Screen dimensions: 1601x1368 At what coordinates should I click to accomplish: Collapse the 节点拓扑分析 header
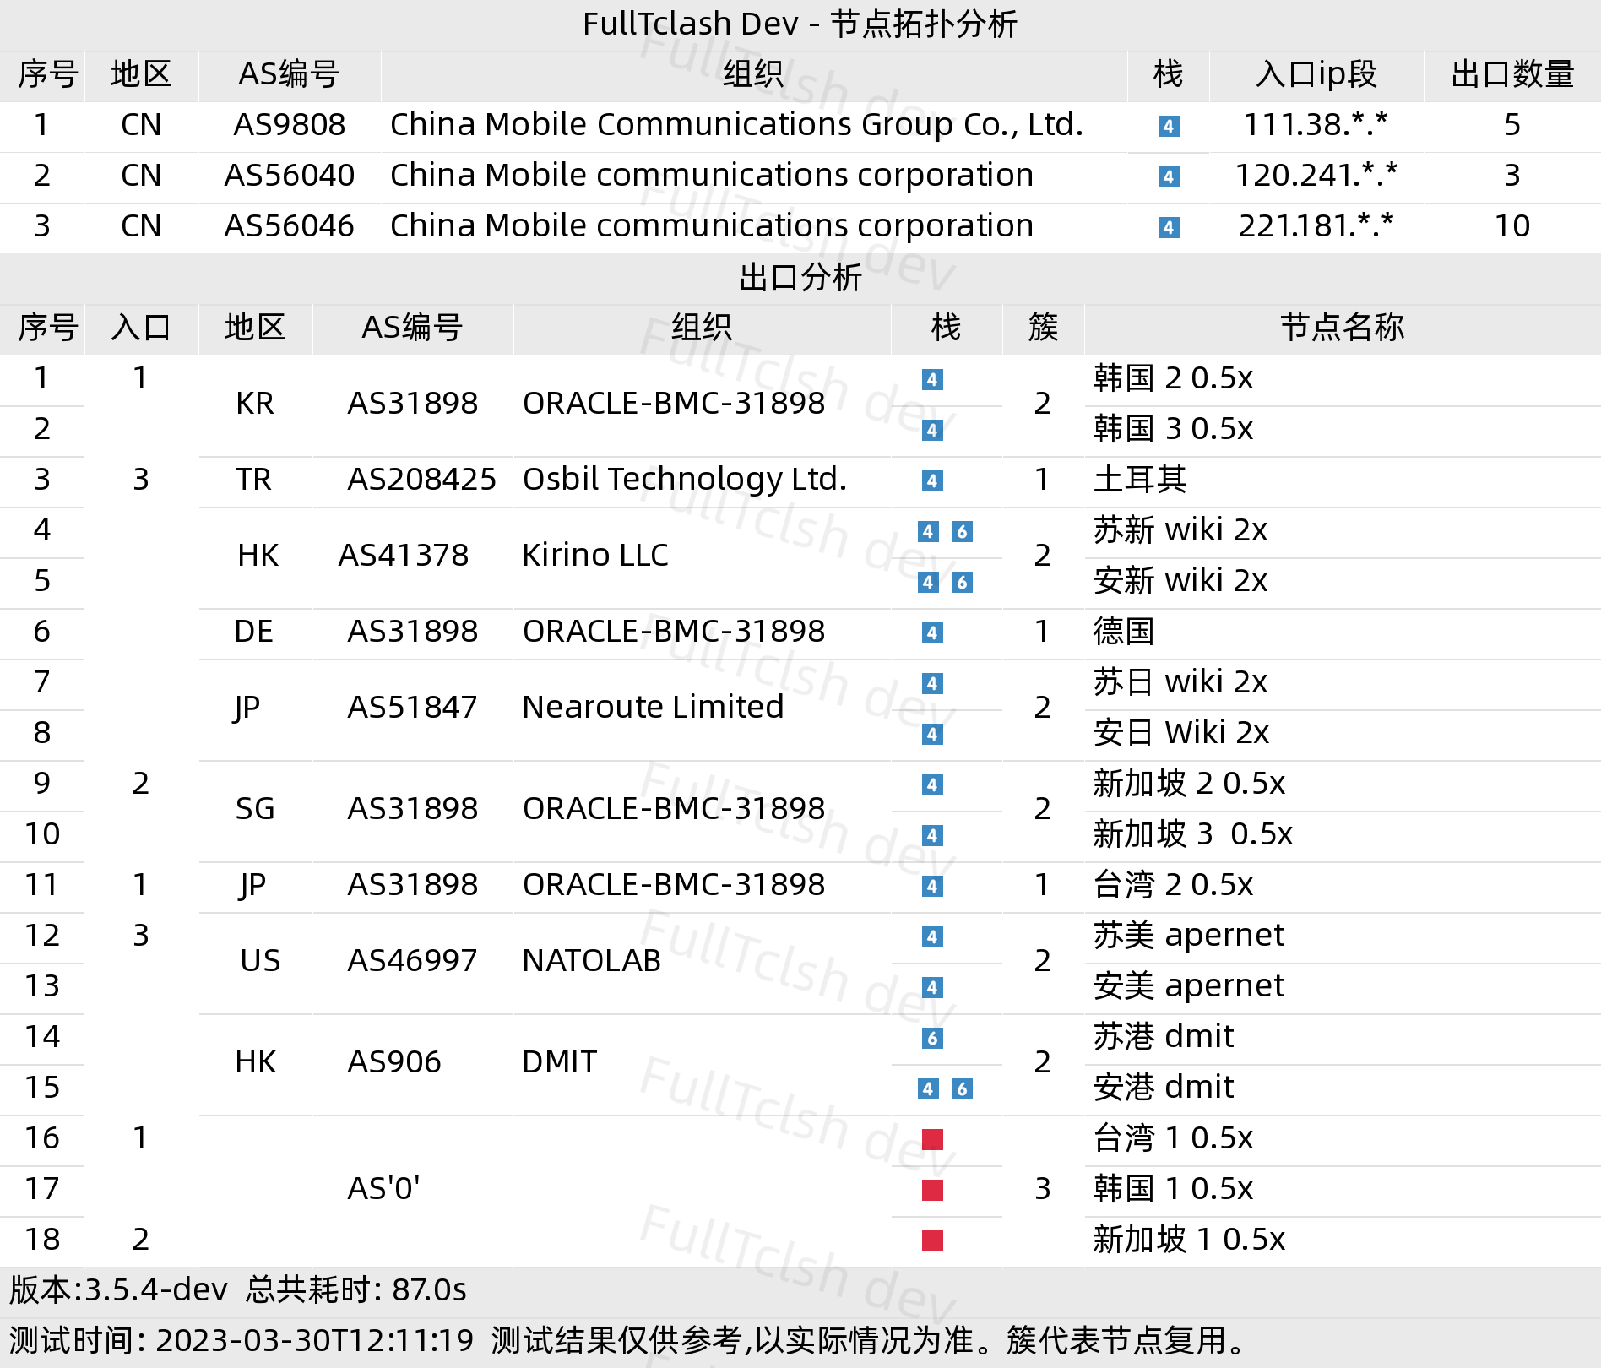click(x=800, y=24)
